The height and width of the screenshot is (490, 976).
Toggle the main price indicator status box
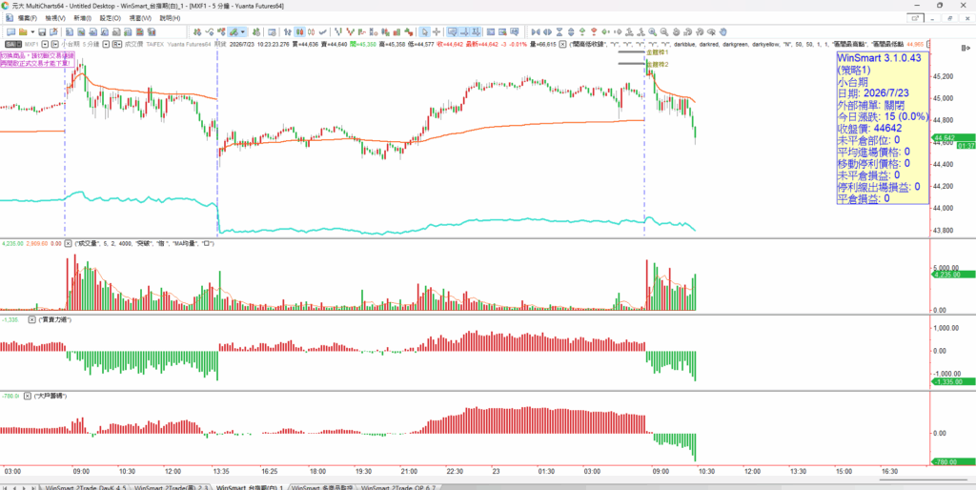[x=562, y=44]
